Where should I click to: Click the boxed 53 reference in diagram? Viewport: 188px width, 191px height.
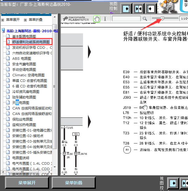tap(76, 134)
